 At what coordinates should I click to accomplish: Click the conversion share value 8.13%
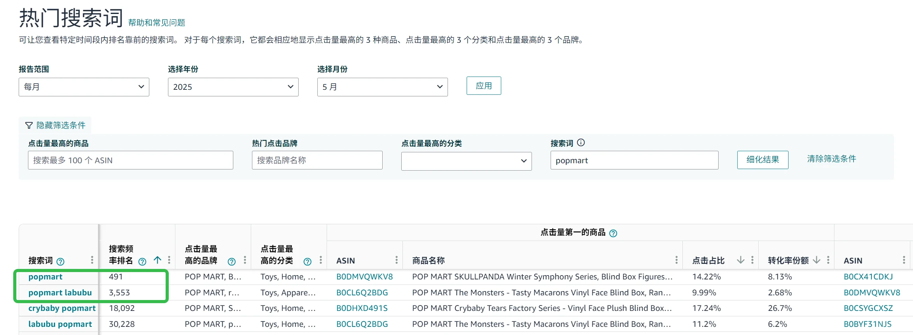(x=780, y=277)
